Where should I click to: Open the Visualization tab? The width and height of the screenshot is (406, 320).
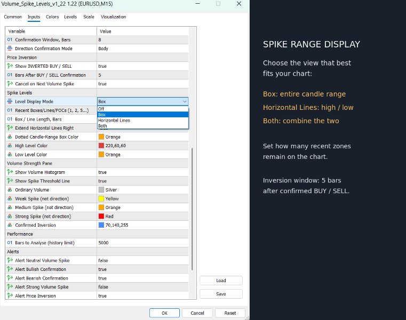click(x=114, y=17)
